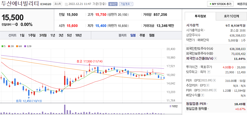Expand the 기업개요 dropdown

coord(126,4)
